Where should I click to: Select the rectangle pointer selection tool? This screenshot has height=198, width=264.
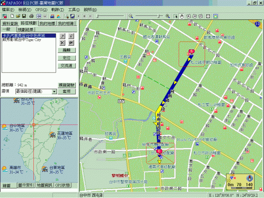(x=175, y=16)
